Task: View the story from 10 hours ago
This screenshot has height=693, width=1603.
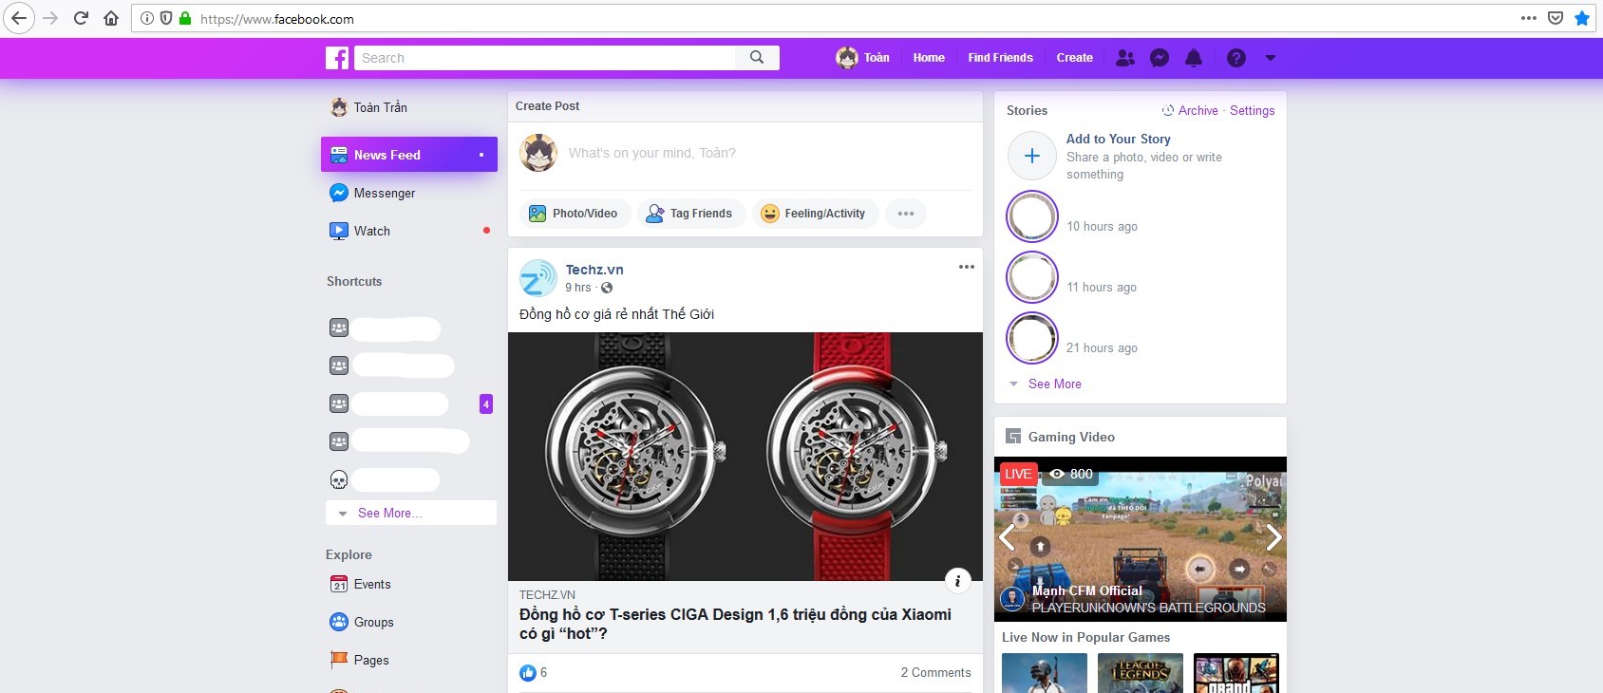Action: (x=1032, y=216)
